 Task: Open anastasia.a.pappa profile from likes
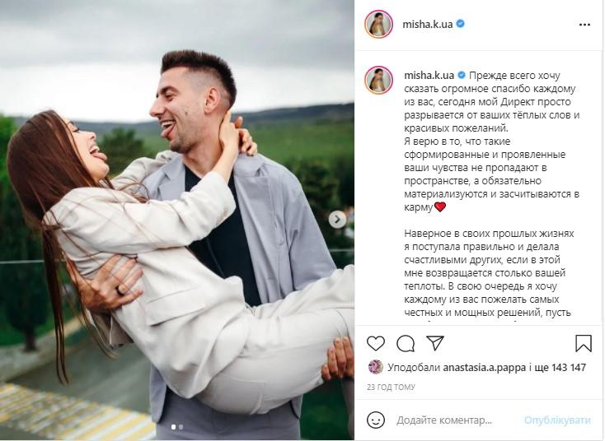pyautogui.click(x=484, y=368)
